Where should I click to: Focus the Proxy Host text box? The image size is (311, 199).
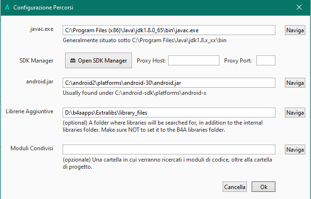193,61
